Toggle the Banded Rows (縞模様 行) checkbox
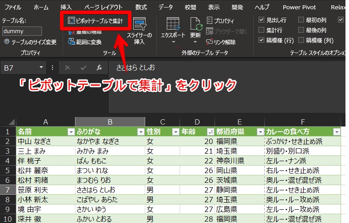Image resolution: width=349 pixels, height=223 pixels. point(261,41)
